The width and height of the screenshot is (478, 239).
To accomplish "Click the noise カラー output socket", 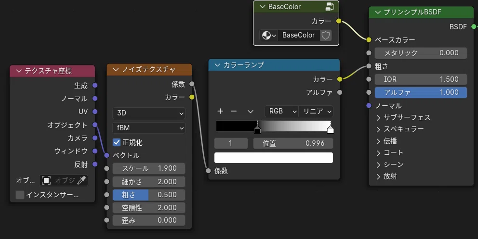I will click(x=192, y=97).
